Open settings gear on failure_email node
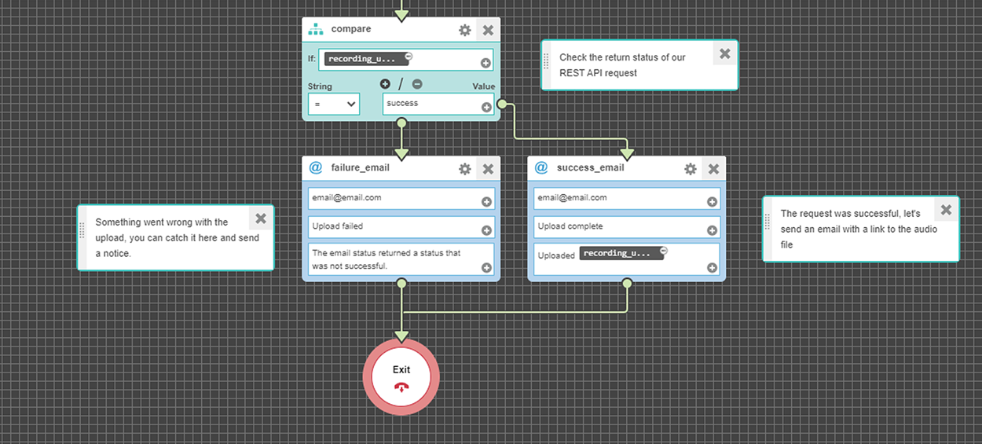 (x=465, y=168)
